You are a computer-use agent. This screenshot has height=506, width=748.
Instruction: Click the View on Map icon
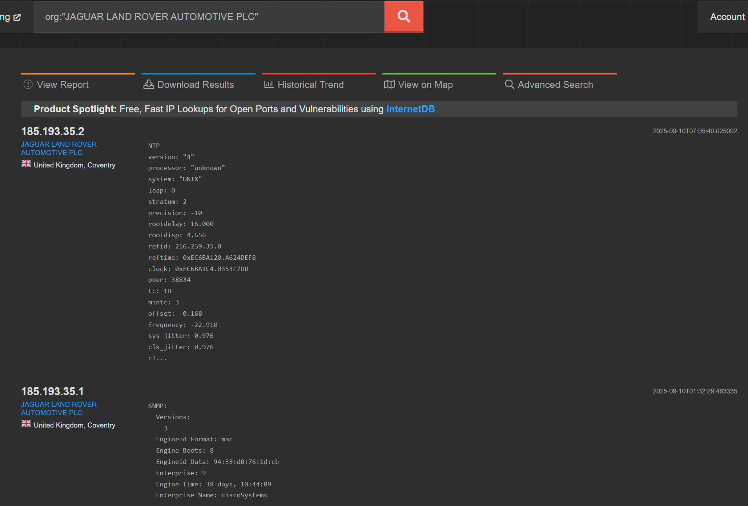click(389, 85)
